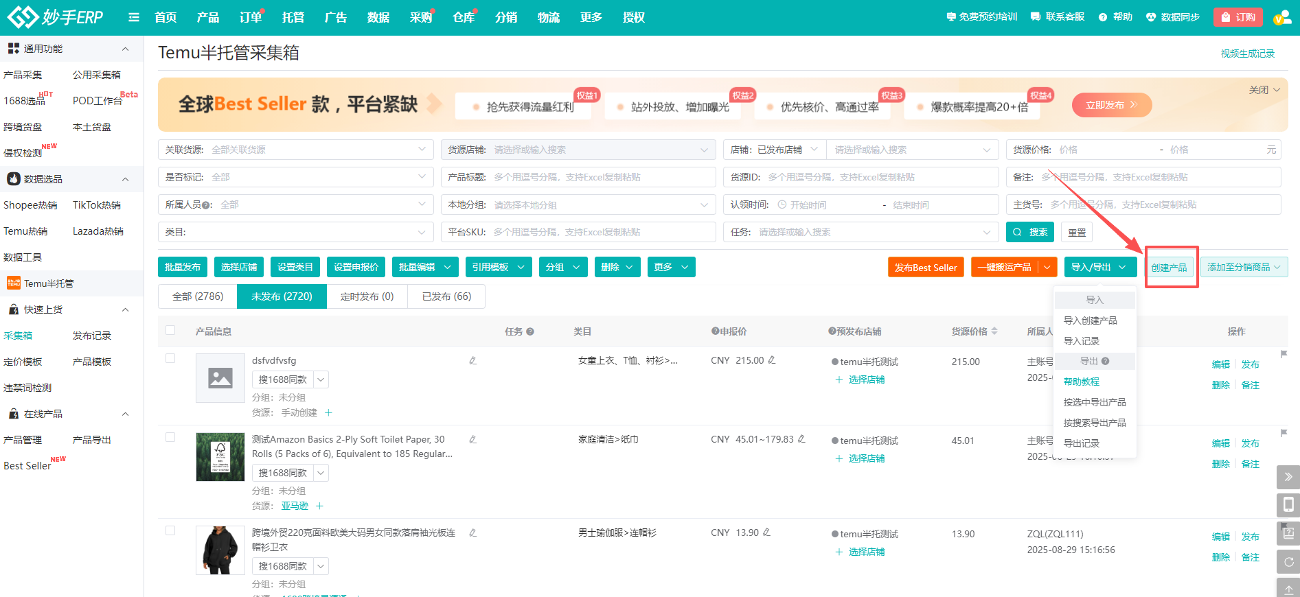
Task: Open 产品 in top navigation
Action: point(208,17)
